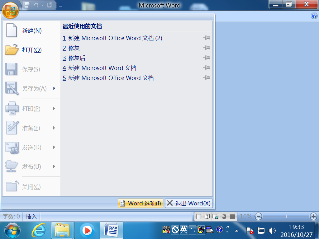Choose 新建(N) to create a new document
Image resolution: width=319 pixels, height=239 pixels.
[x=31, y=30]
